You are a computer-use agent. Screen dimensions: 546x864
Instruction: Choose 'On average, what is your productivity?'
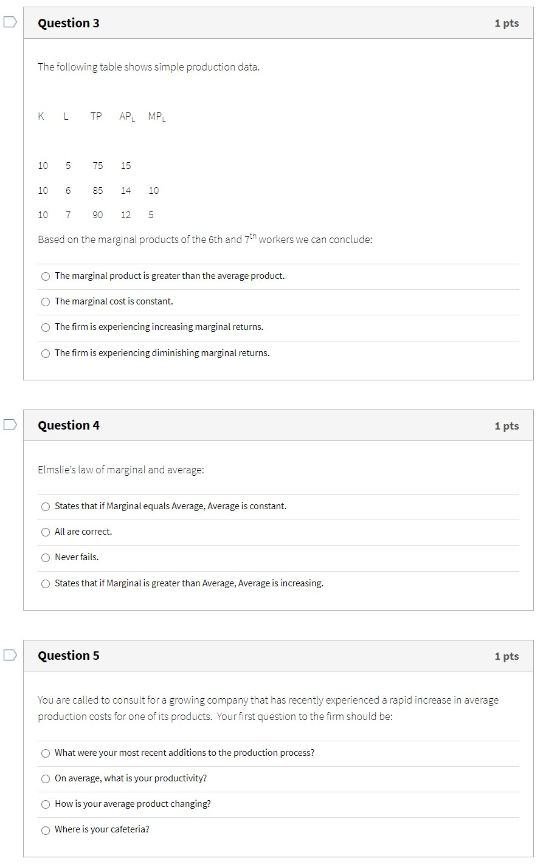coord(46,778)
